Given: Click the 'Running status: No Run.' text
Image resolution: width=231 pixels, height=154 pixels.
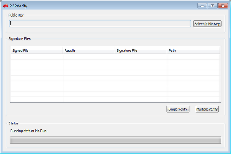Looking at the screenshot, I should 29,131.
